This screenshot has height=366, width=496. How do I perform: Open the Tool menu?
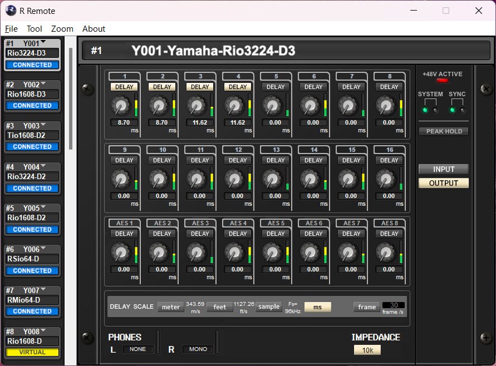point(35,28)
